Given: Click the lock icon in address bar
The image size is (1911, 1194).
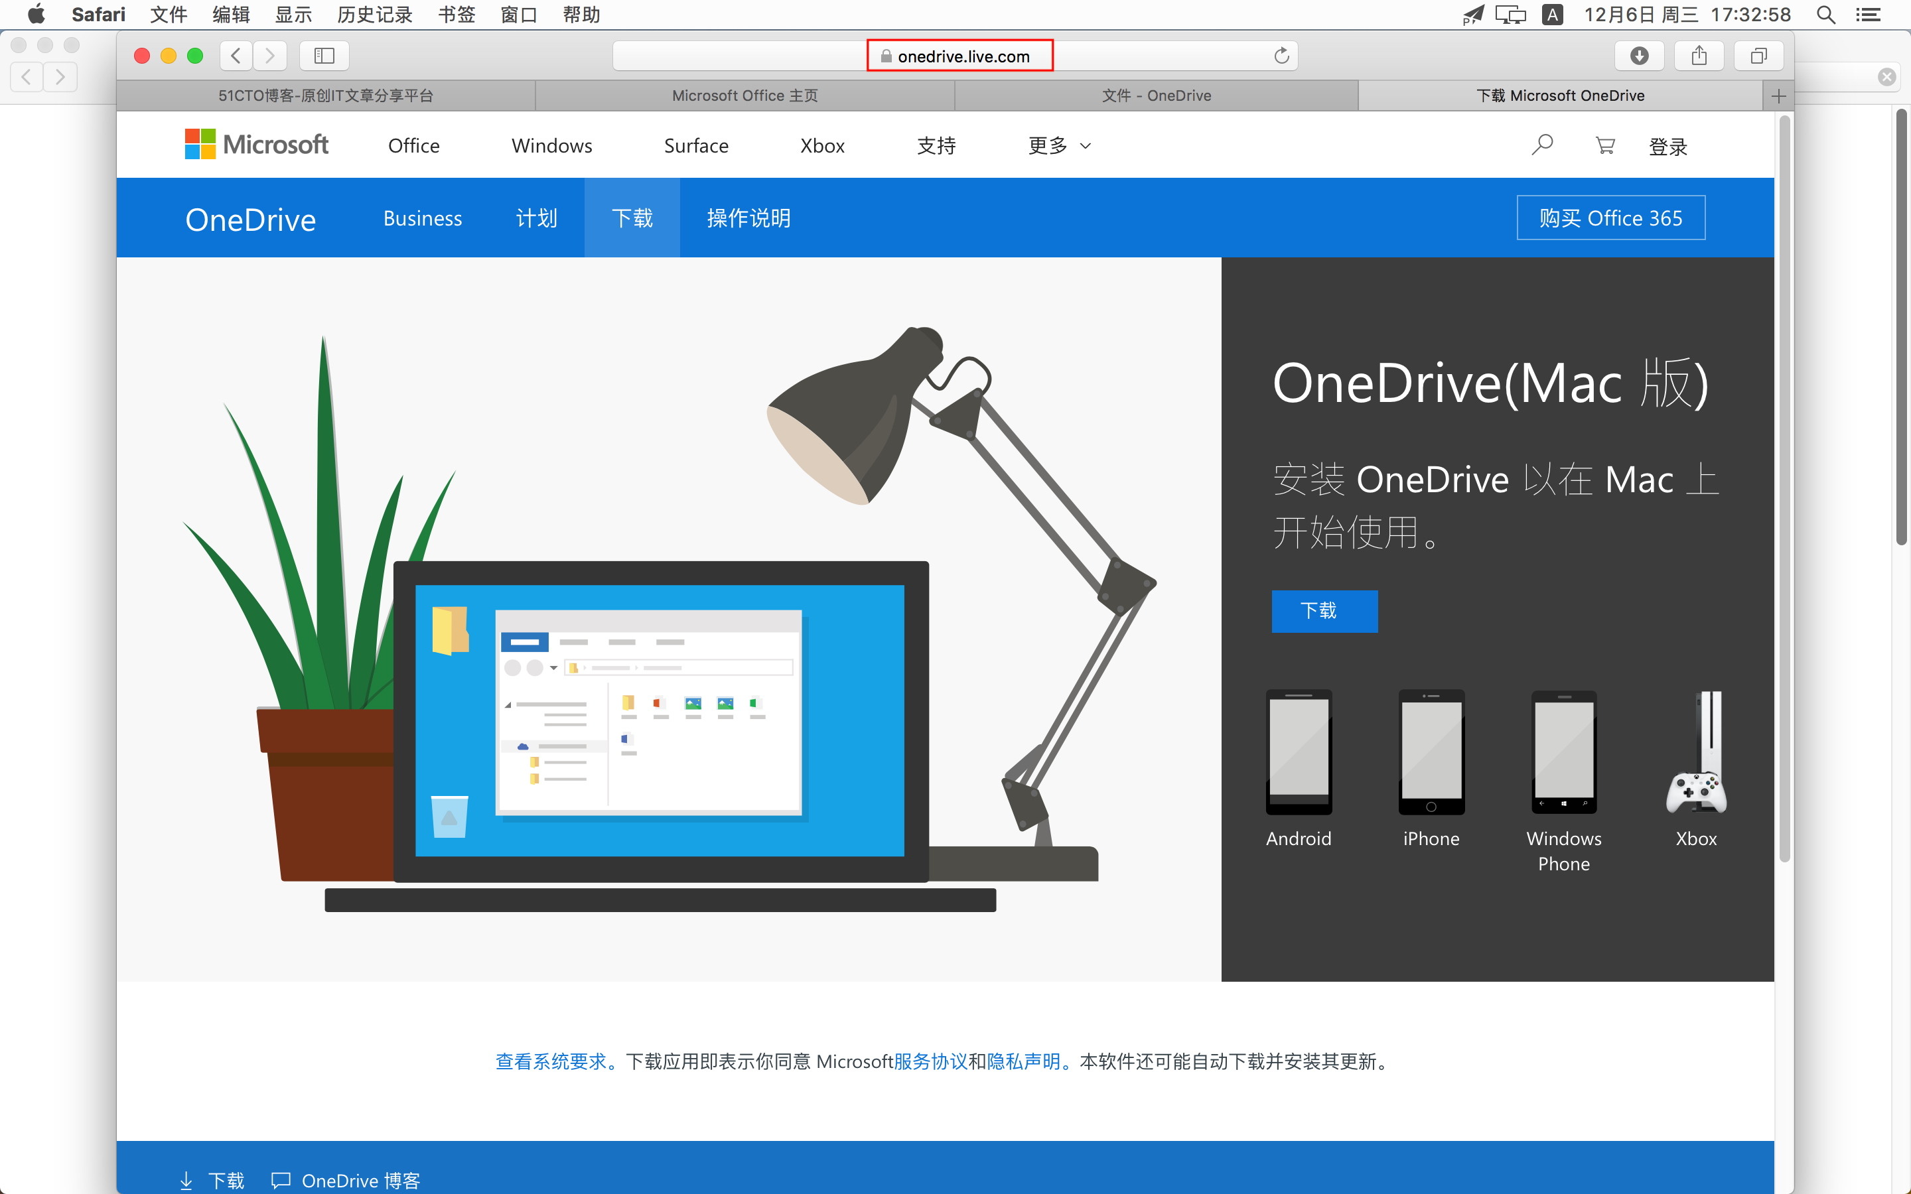Looking at the screenshot, I should tap(886, 56).
